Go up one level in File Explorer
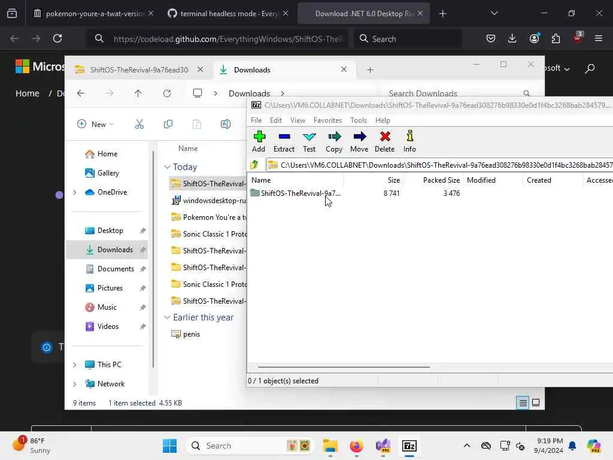Image resolution: width=613 pixels, height=460 pixels. 138,93
